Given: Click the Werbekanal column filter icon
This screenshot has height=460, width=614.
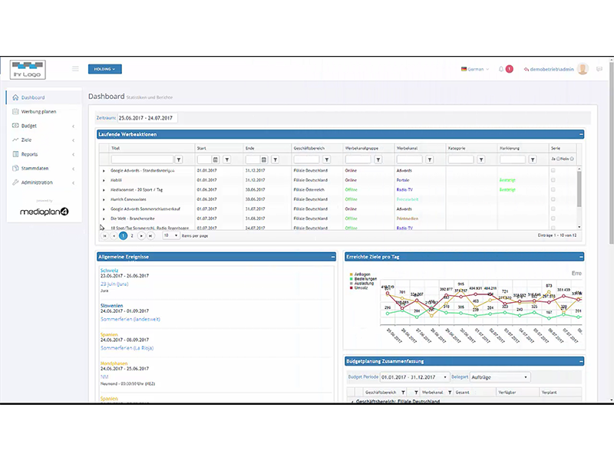Looking at the screenshot, I should pos(431,159).
